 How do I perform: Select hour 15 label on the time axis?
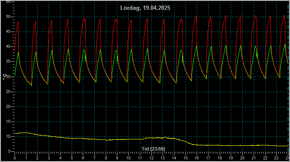186,158
